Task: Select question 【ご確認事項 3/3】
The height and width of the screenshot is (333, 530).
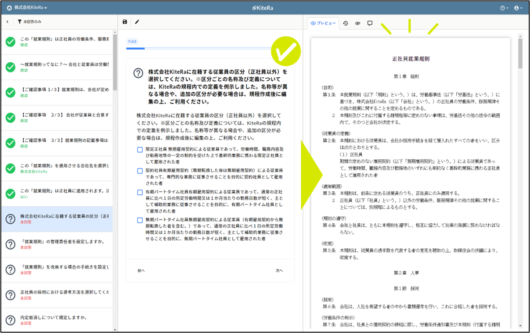Action: [x=57, y=143]
